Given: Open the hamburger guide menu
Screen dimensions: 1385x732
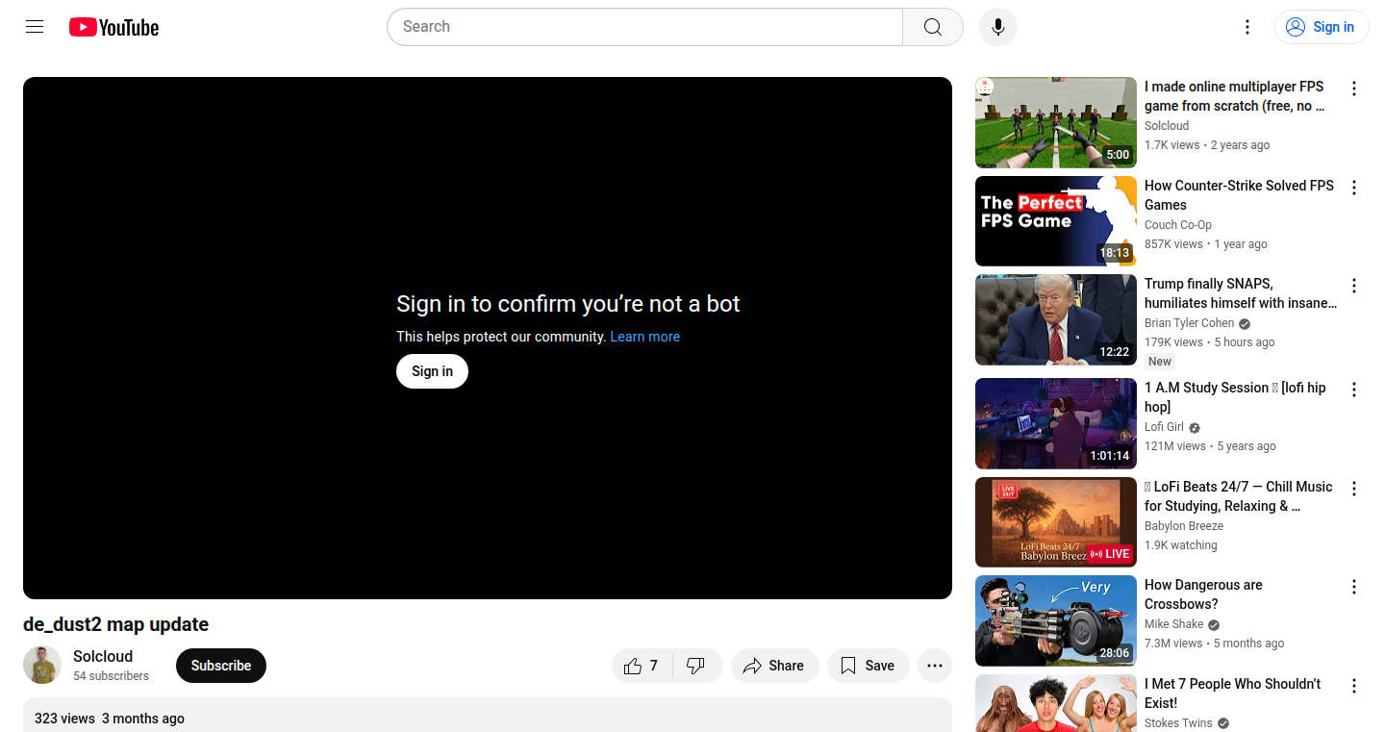Looking at the screenshot, I should (35, 27).
